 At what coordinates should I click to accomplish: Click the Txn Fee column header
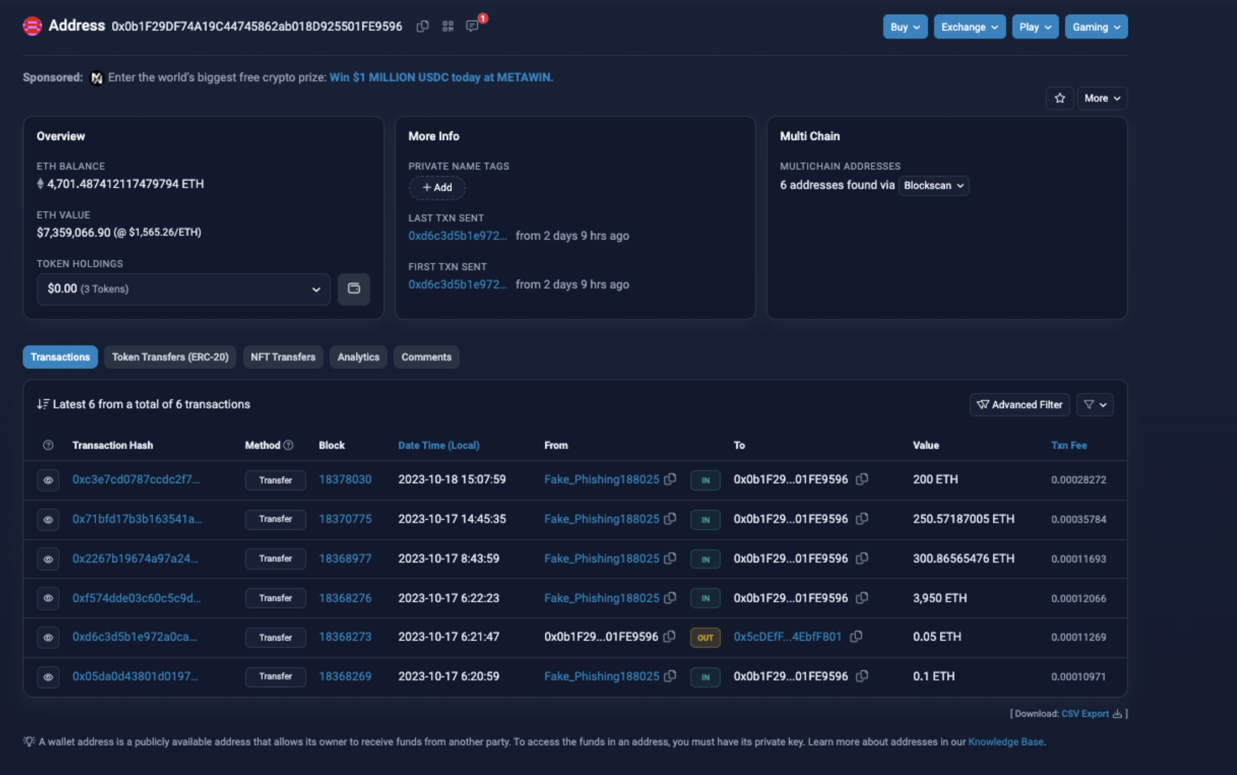(x=1069, y=445)
